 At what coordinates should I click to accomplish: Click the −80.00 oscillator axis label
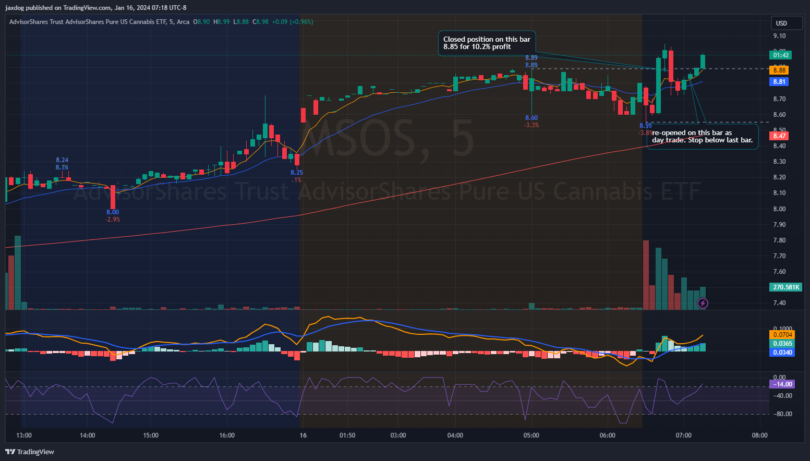click(x=783, y=414)
